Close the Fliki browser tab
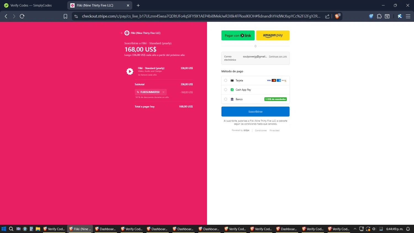Screen dimensions: 414x233 point(128,6)
